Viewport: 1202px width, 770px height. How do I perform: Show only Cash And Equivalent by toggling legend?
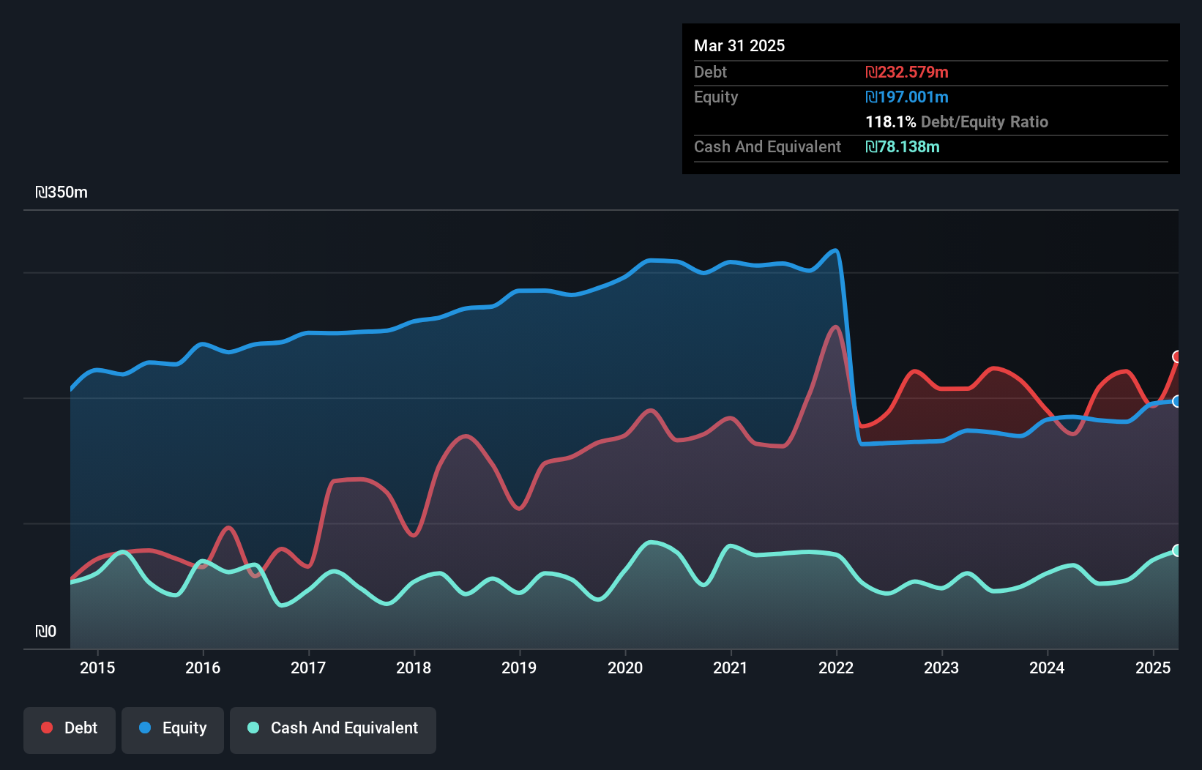[x=333, y=728]
